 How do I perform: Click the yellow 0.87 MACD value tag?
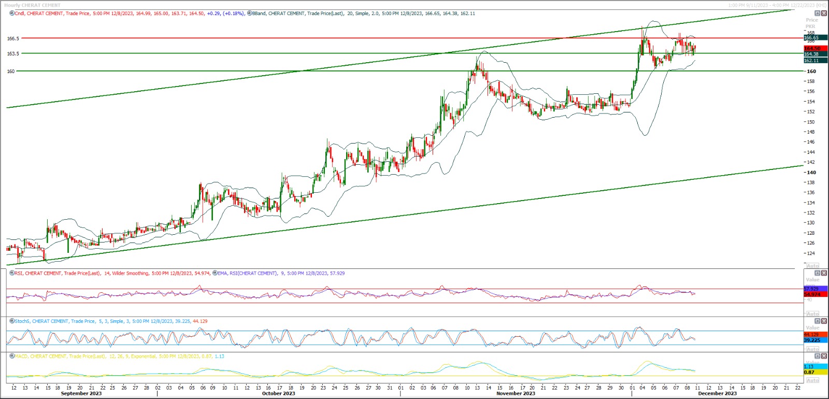coord(815,372)
